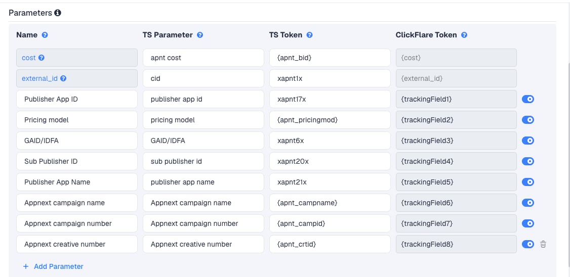570x277 pixels.
Task: Edit the Sub Publisher ID name field
Action: tap(77, 161)
